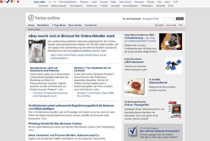The height and width of the screenshot is (141, 210).
Task: Click the matryoshka doll conference image
Action: (x=171, y=42)
